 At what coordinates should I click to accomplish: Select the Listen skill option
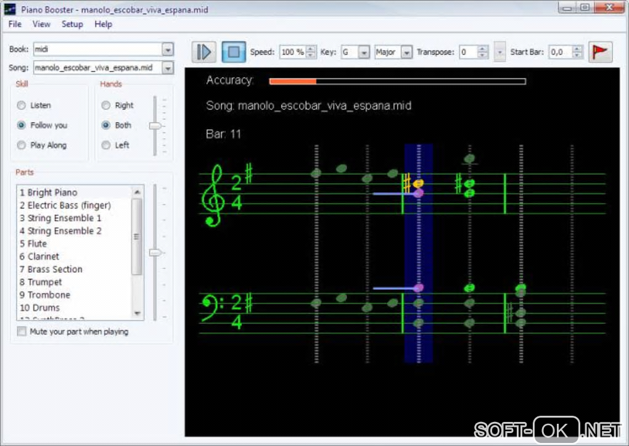(x=22, y=105)
